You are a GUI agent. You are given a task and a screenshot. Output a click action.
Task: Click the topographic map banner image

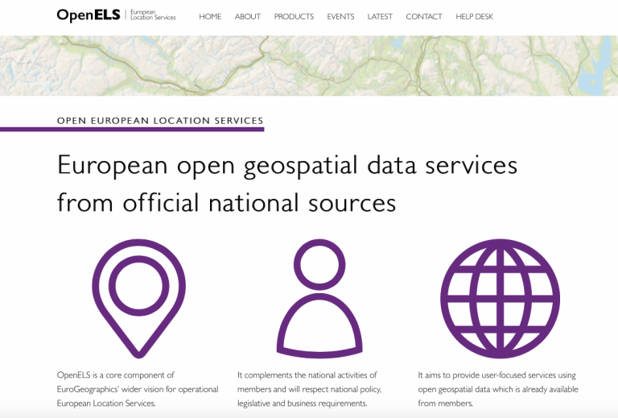click(x=309, y=65)
